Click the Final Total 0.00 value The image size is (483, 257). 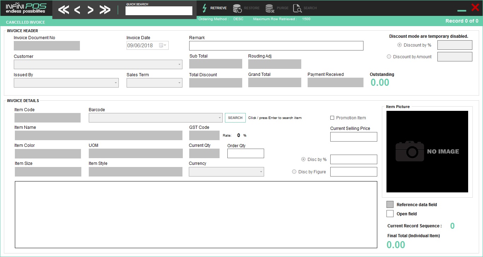pos(396,245)
